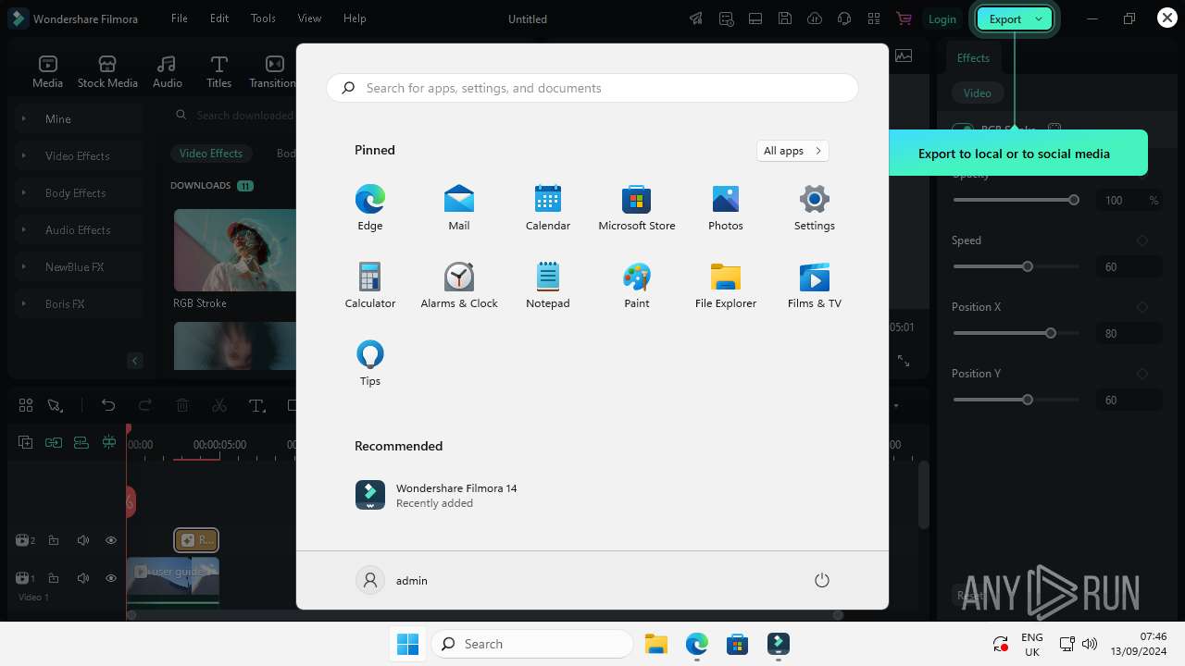The height and width of the screenshot is (666, 1185).
Task: Toggle visibility eye of Video 1 track
Action: [x=111, y=578]
